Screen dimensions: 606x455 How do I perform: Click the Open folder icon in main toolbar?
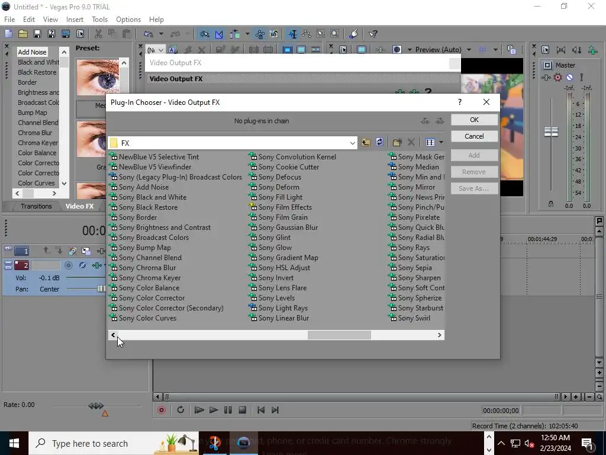23,34
